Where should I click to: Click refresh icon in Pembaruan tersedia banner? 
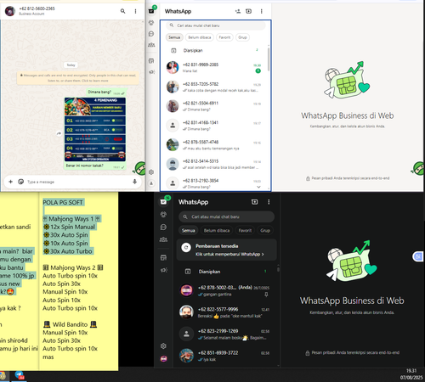pyautogui.click(x=186, y=247)
